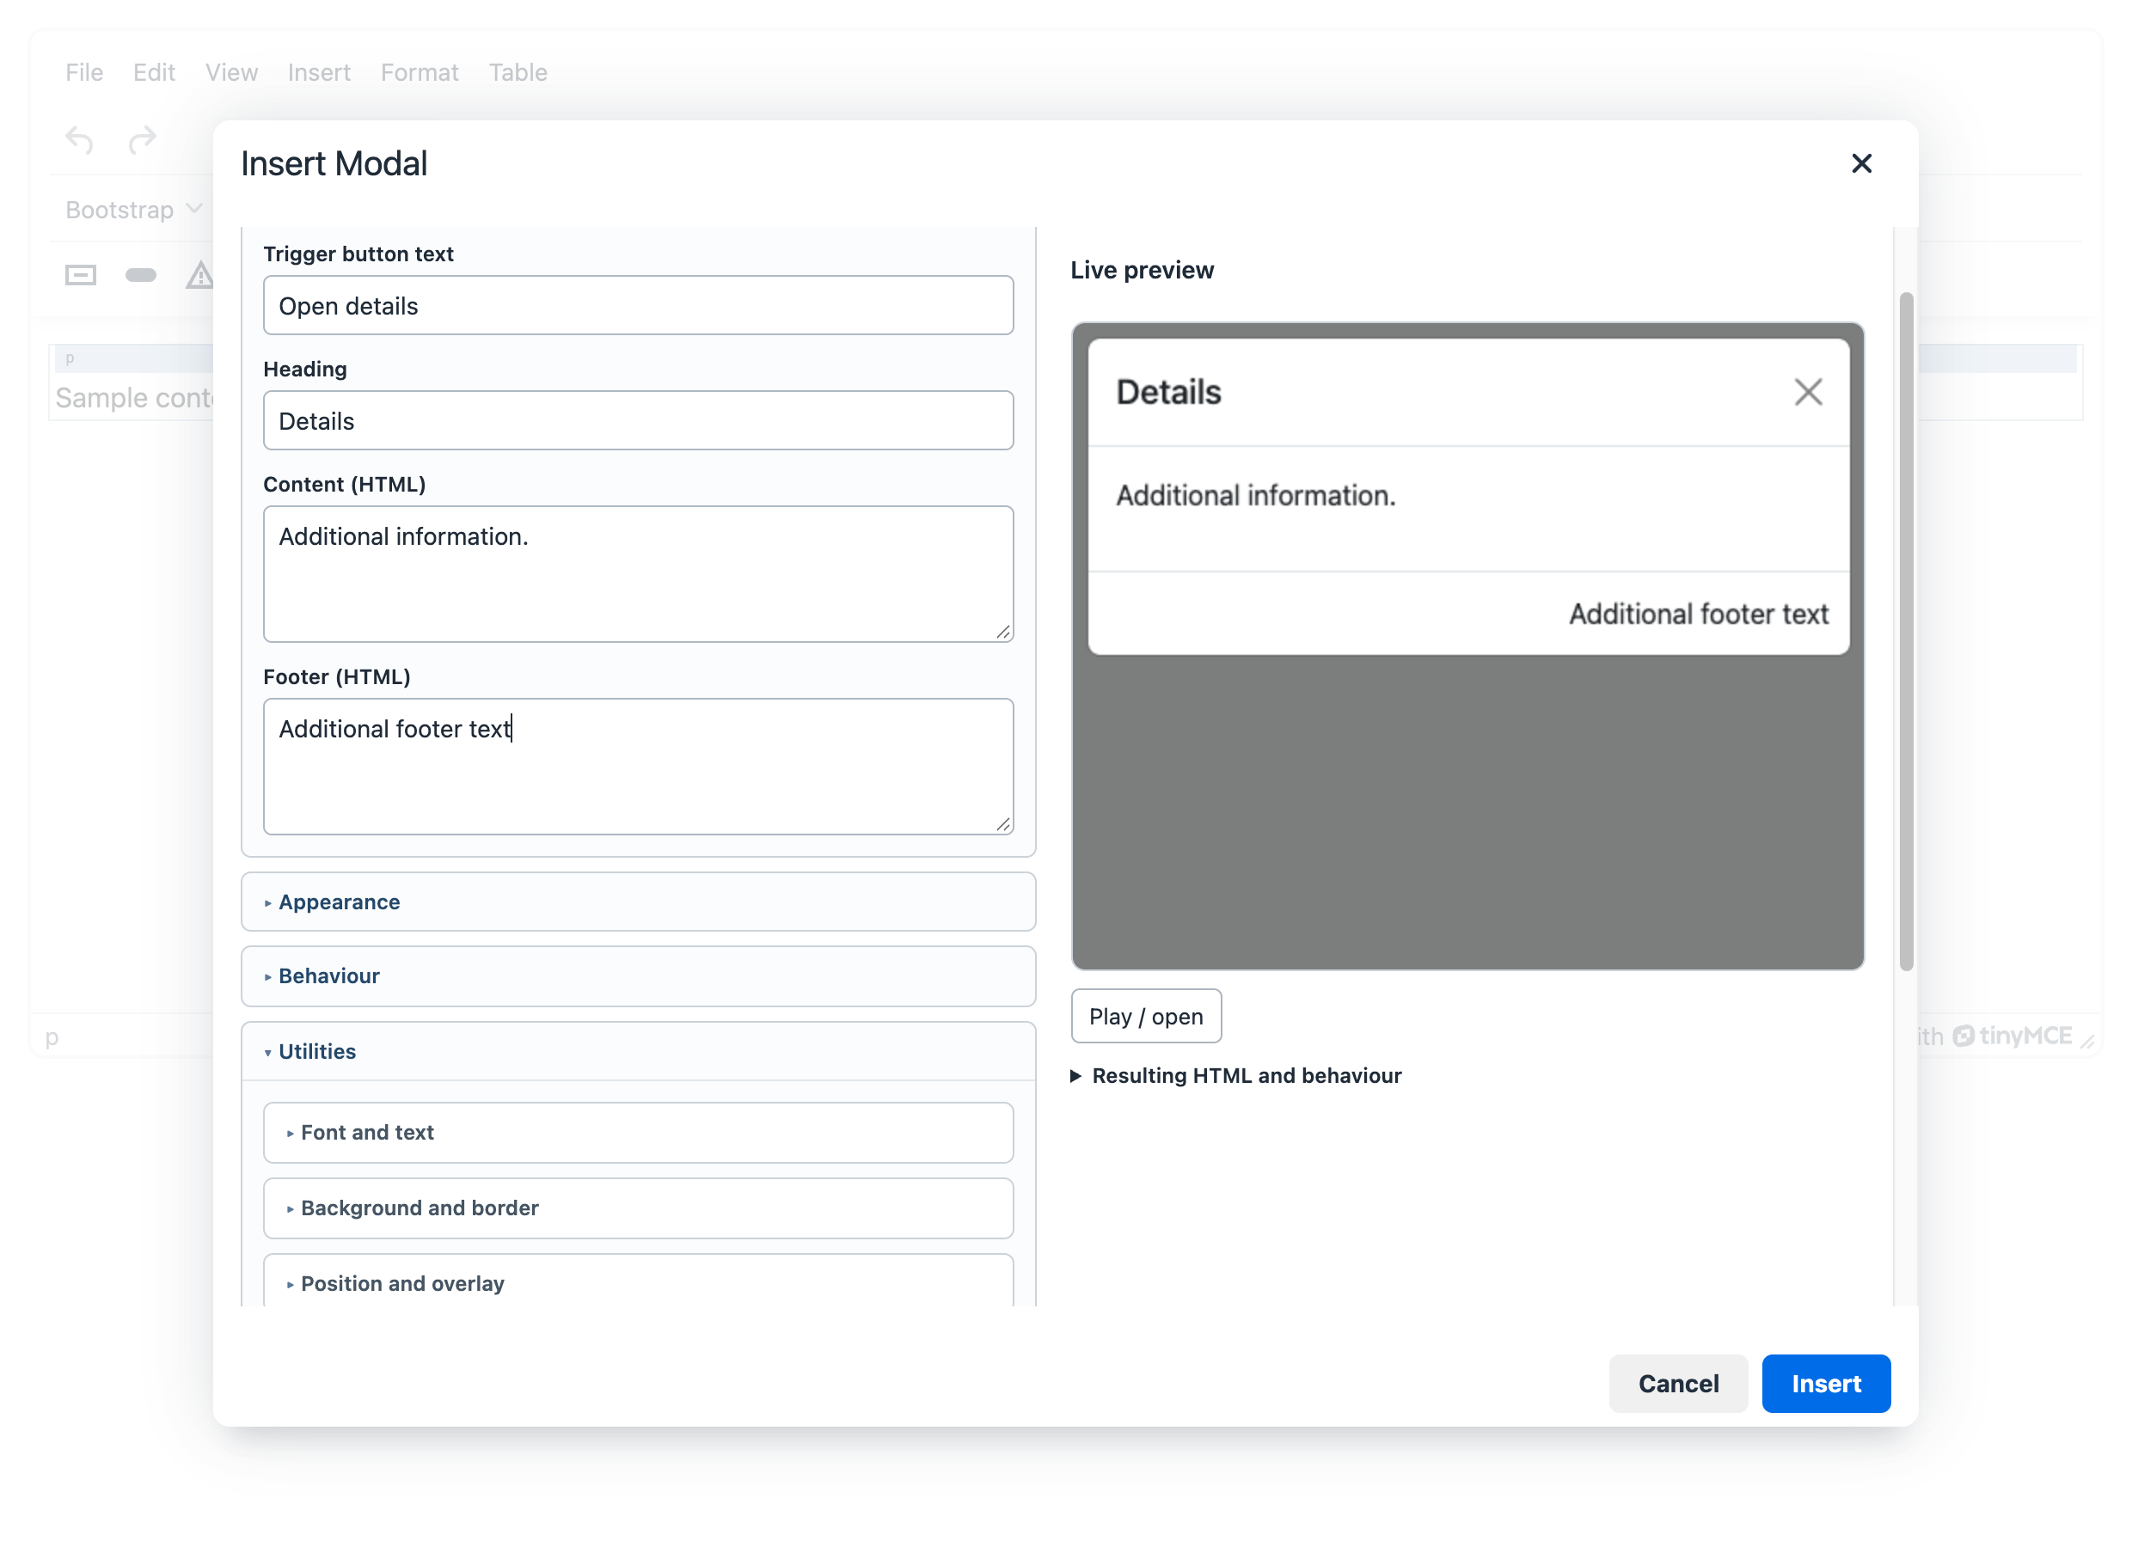Image resolution: width=2132 pixels, height=1547 pixels.
Task: Expand the Behaviour section
Action: (x=638, y=975)
